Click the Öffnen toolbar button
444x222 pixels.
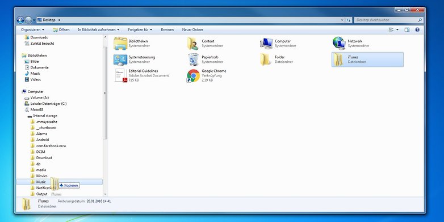[x=61, y=29]
